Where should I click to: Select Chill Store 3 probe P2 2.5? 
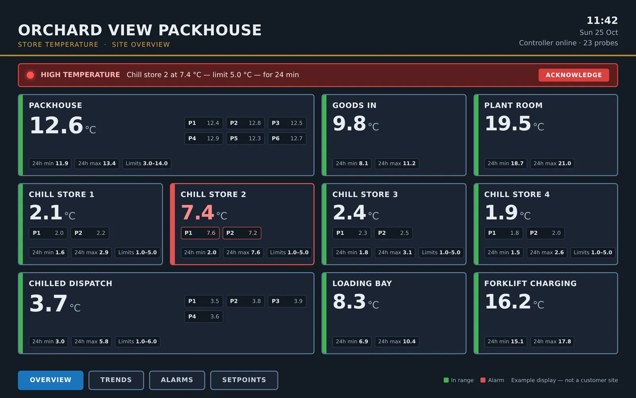click(394, 233)
